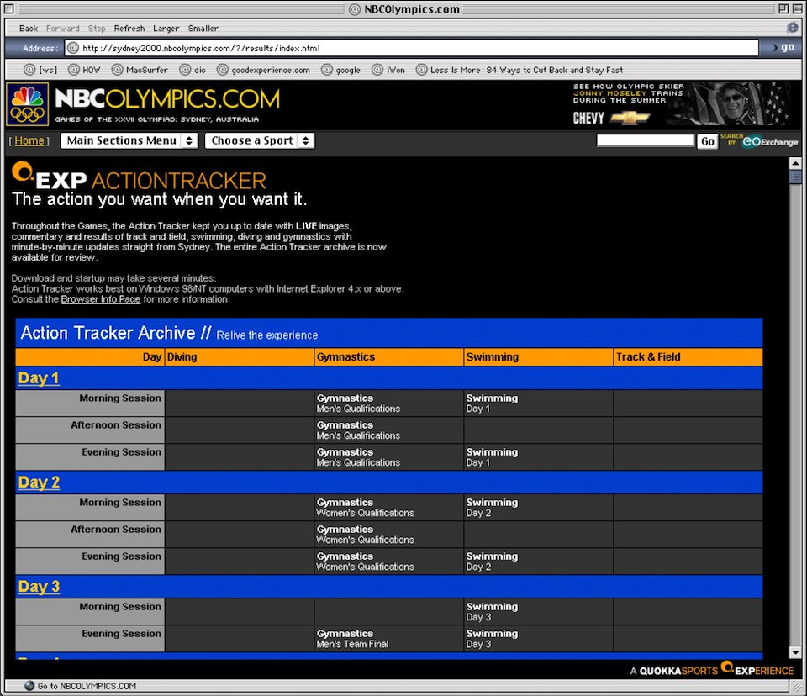Viewport: 807px width, 696px height.
Task: Open Day 3 Morning Session Swimming
Action: pos(492,612)
